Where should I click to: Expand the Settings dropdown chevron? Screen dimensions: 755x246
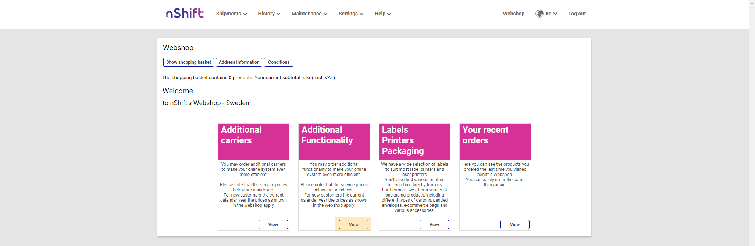[x=362, y=14]
